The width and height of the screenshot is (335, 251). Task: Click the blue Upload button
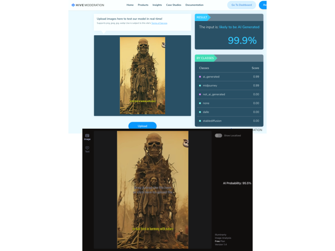142,126
